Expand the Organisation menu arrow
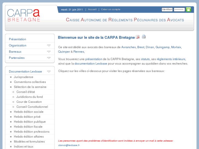The width and height of the screenshot is (199, 149). click(49, 46)
